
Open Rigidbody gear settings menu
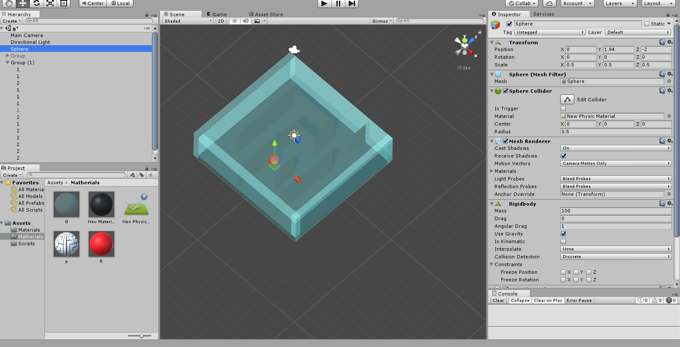pyautogui.click(x=670, y=204)
